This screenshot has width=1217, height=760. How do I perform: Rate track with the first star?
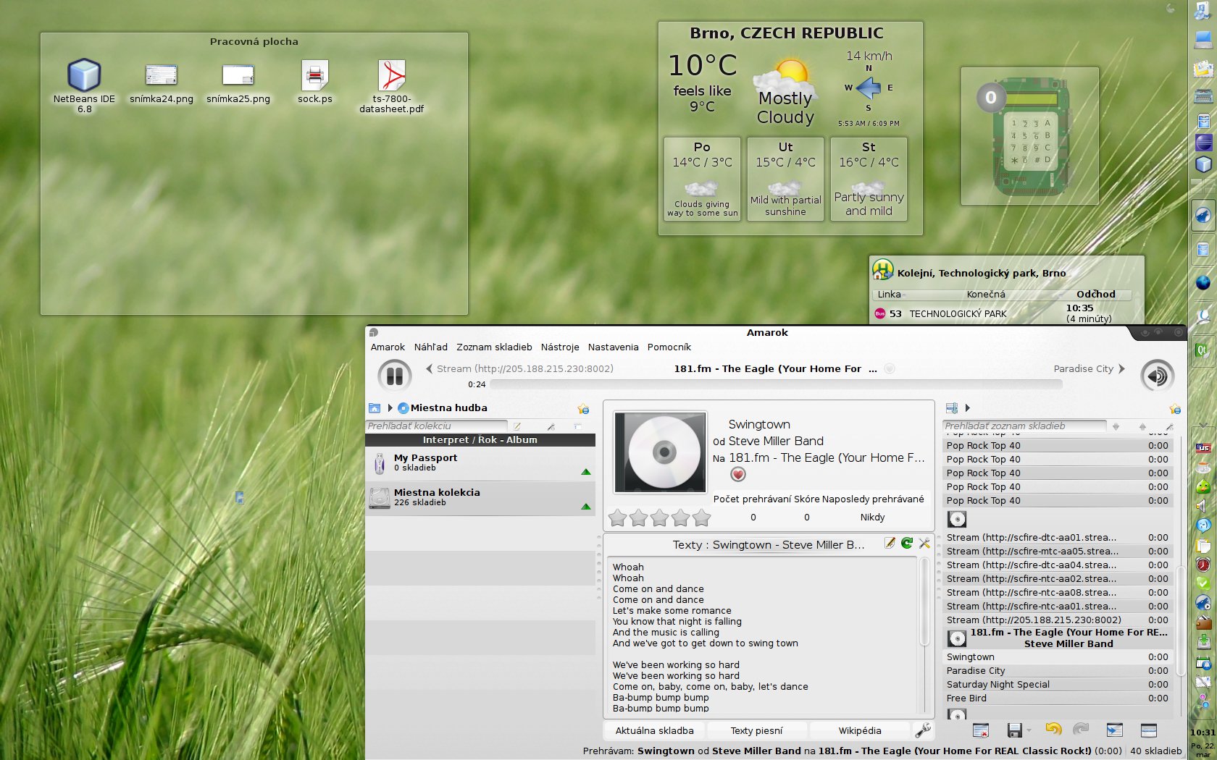pos(617,518)
